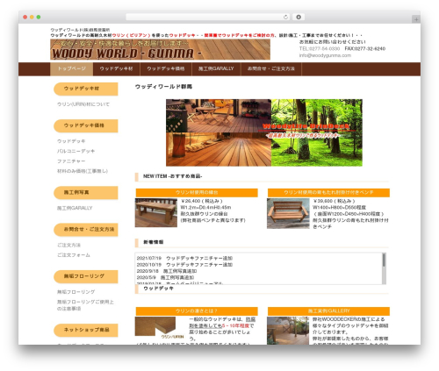This screenshot has width=439, height=371.
Task: Click the NEW ITEM -おすすめ商品- heading
Action: coord(173,176)
